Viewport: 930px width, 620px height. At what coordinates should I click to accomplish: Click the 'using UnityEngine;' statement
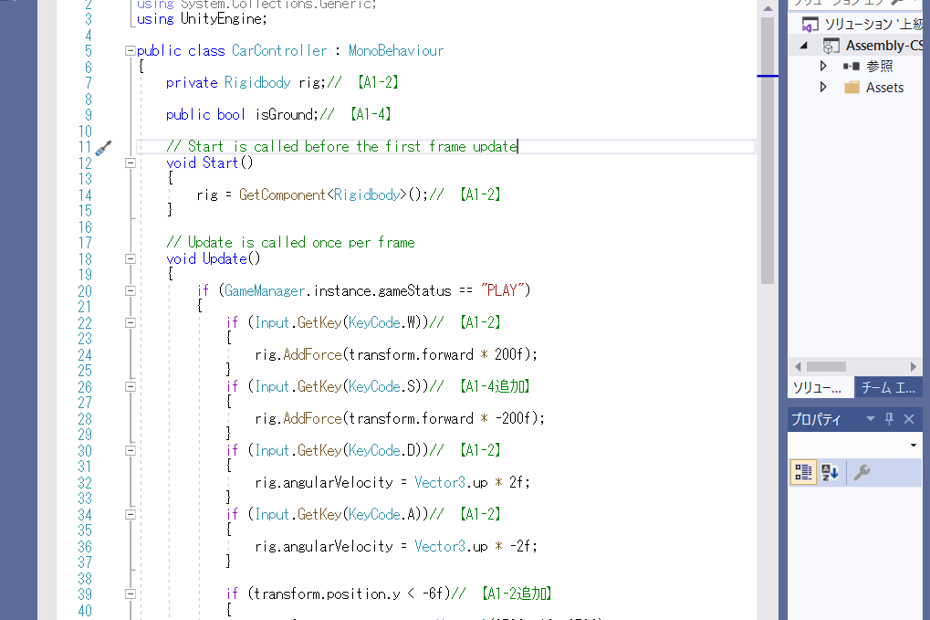[x=202, y=19]
